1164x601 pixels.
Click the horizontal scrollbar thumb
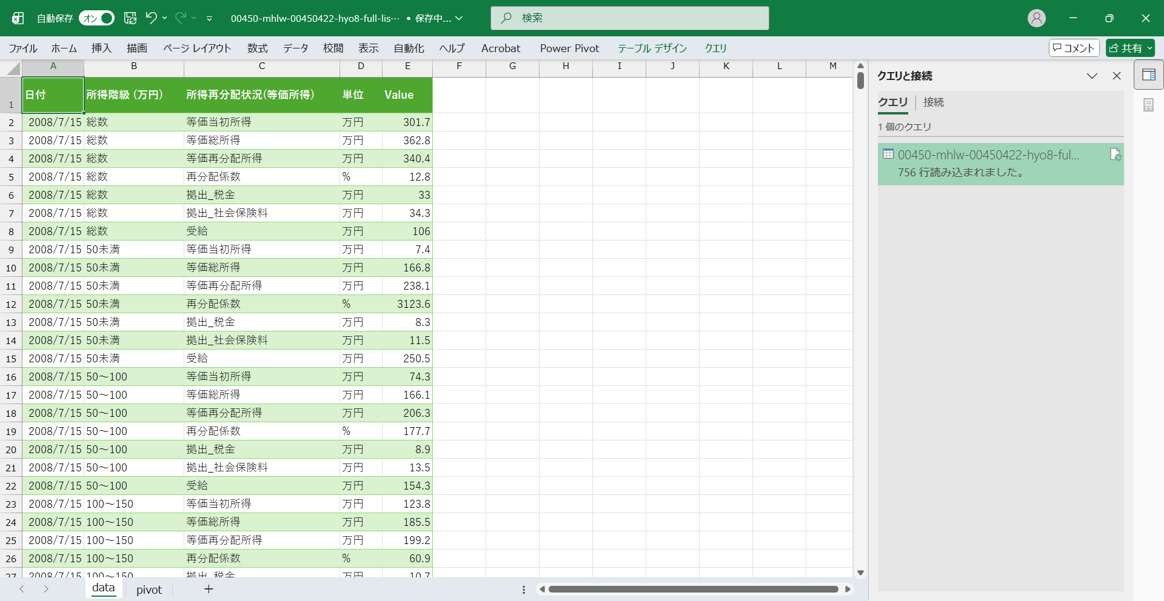pyautogui.click(x=693, y=589)
